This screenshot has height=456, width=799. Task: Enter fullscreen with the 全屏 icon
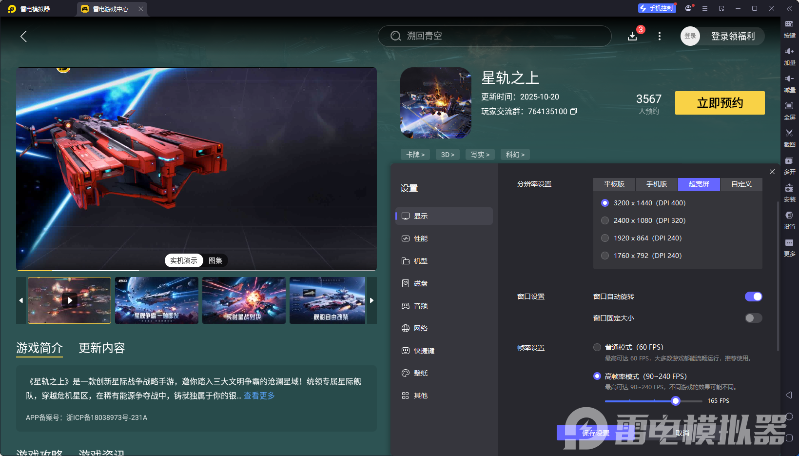[789, 111]
